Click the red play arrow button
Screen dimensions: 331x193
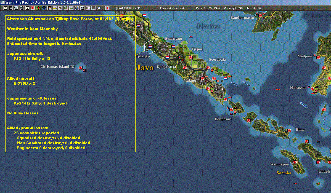[x=107, y=8]
